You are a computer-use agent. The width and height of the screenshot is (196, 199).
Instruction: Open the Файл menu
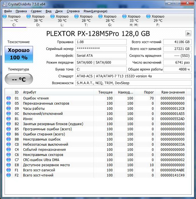click(8, 11)
